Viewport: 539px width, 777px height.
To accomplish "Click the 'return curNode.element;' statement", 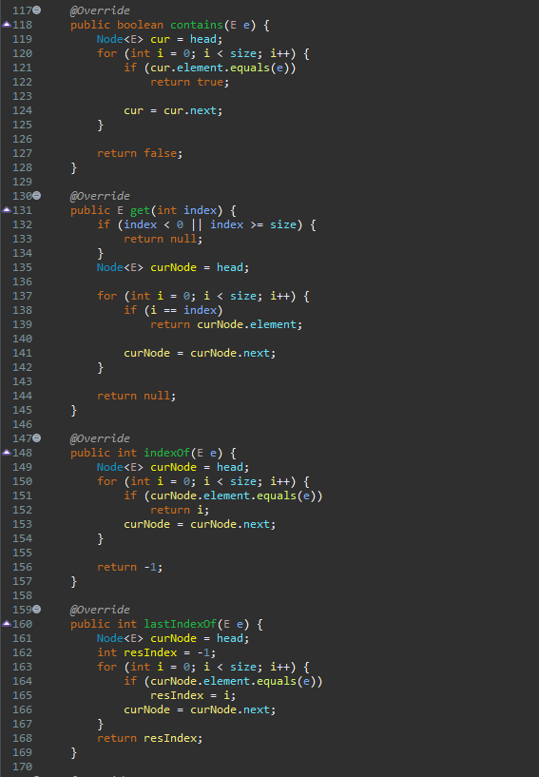I will point(226,324).
